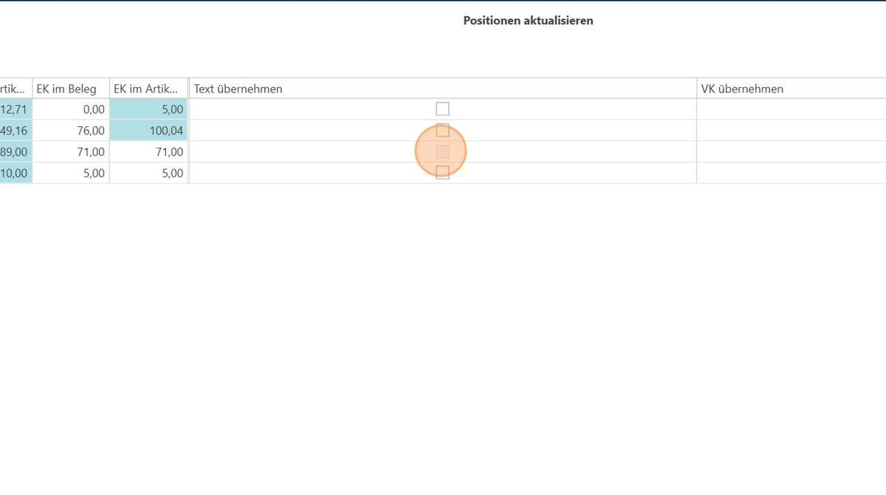This screenshot has height=495, width=886.
Task: Click the 10,00 cell
Action: click(x=15, y=173)
